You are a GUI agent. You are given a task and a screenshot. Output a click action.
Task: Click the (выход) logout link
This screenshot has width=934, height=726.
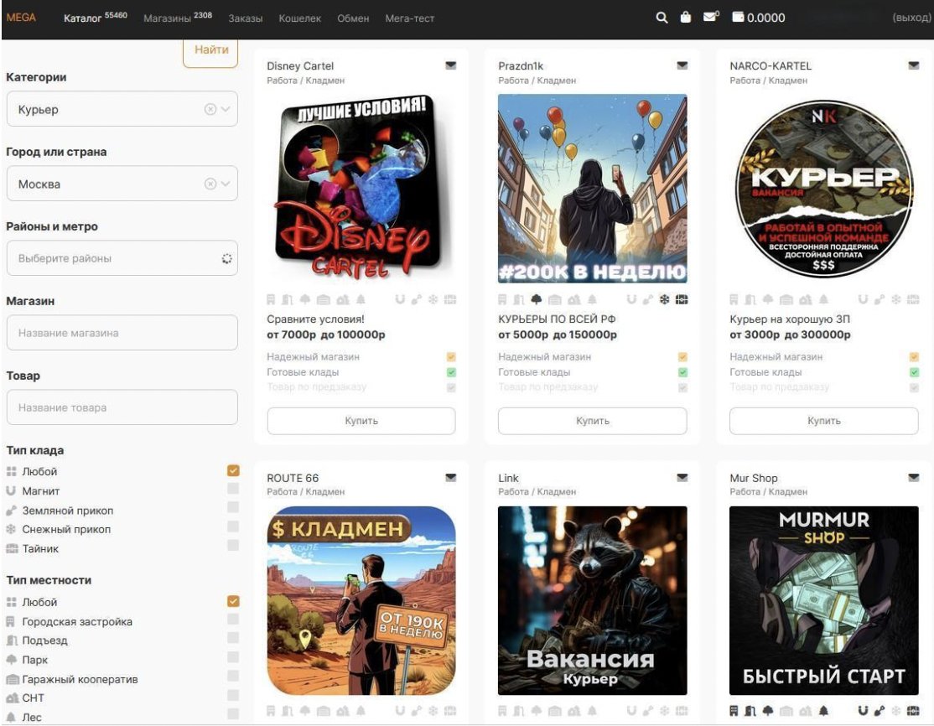point(912,18)
